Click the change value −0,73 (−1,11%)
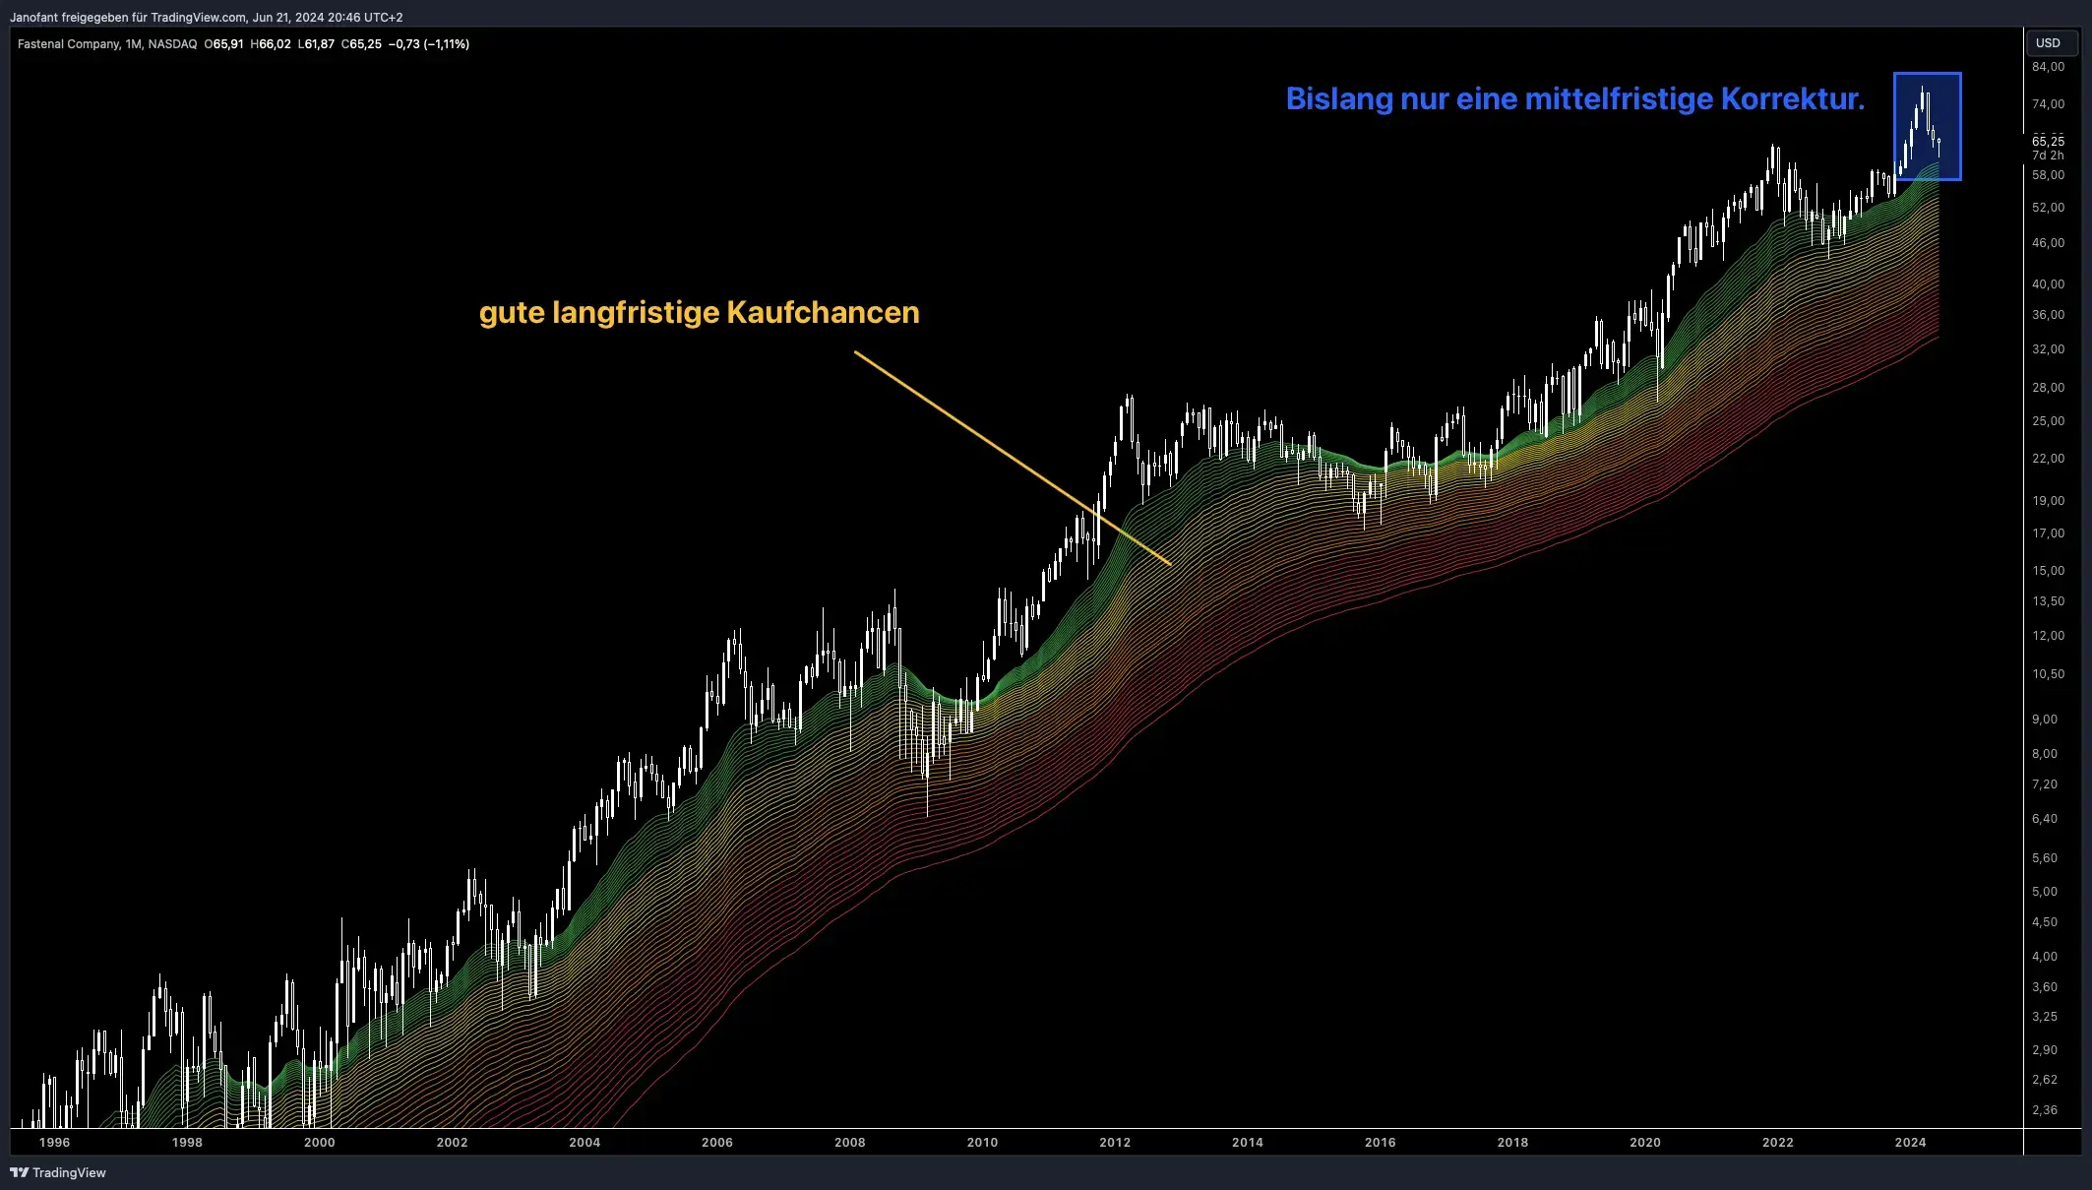 (x=429, y=44)
